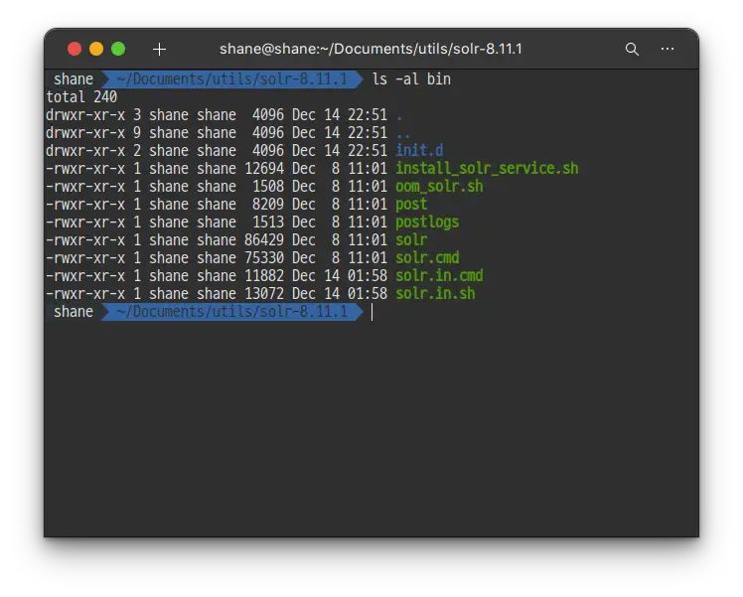Screen dimensions: 743x597
Task: Click the timestamp 01:58 on solr.in.sh row
Action: 368,294
